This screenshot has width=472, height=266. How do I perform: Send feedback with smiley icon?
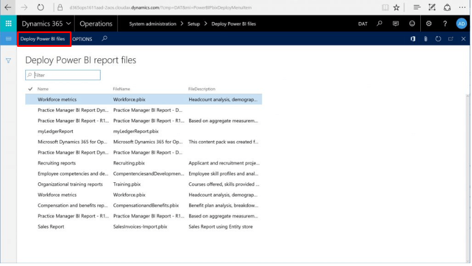(x=412, y=24)
